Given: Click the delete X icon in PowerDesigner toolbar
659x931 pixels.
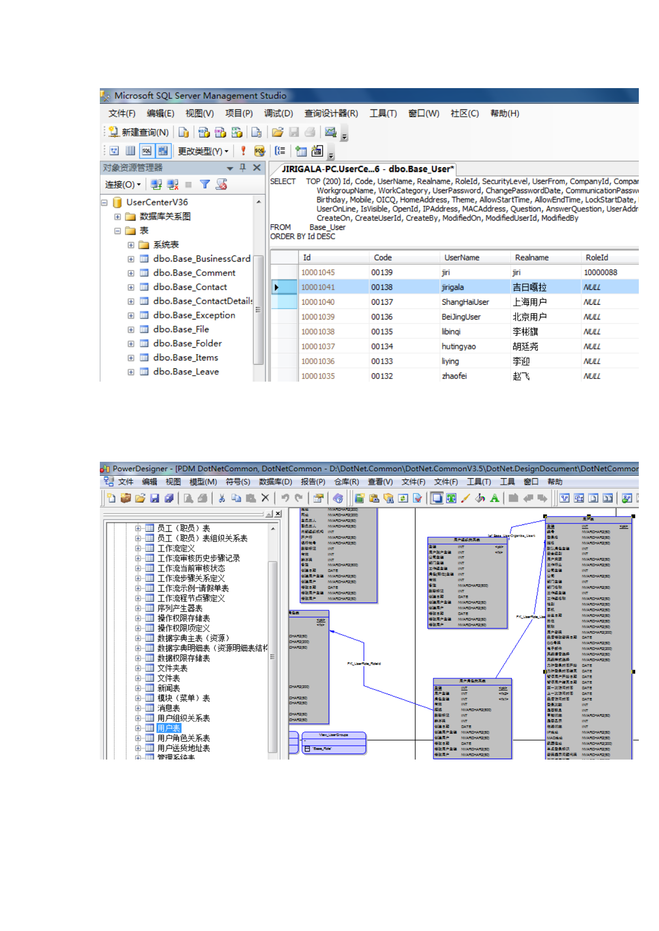Looking at the screenshot, I should point(265,498).
